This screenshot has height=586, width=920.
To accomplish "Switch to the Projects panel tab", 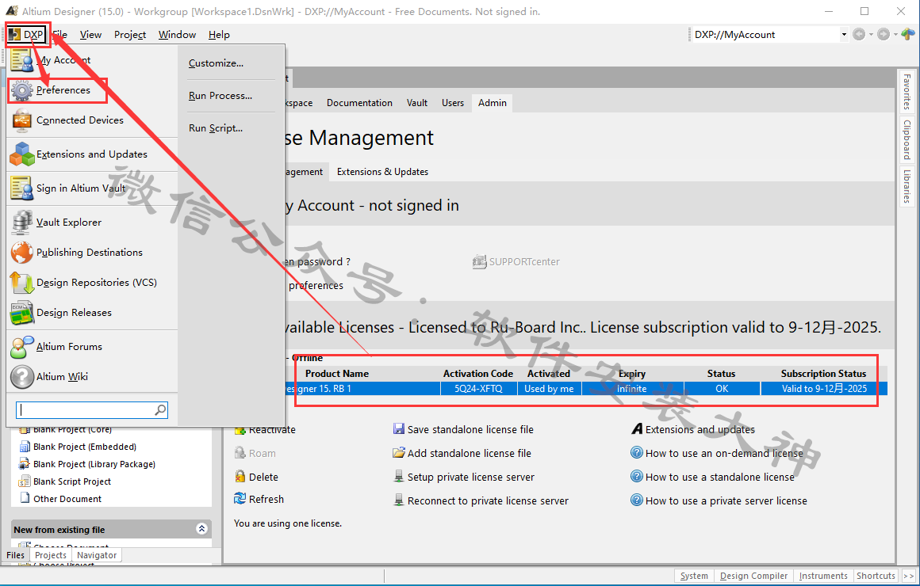I will 51,555.
